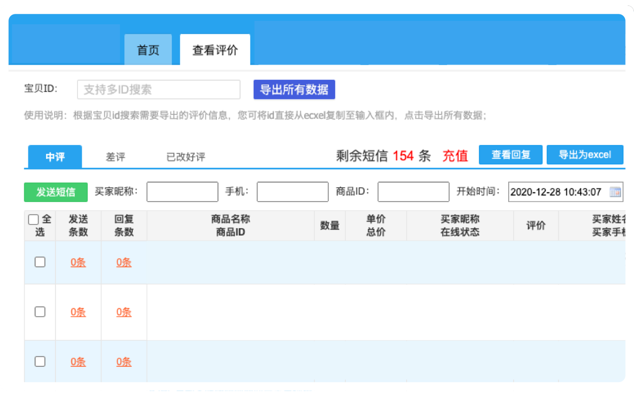This screenshot has width=634, height=396.
Task: Open the 已改好评 tab
Action: pos(186,157)
